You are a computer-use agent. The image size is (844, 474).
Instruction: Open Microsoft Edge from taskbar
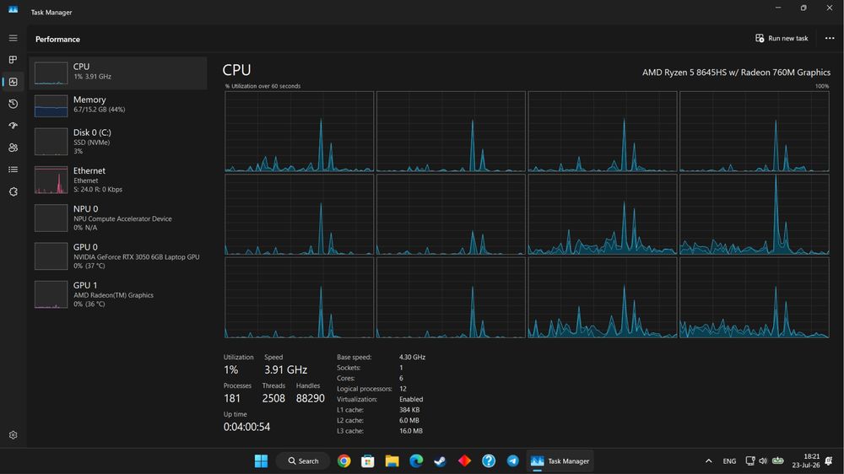[x=416, y=461]
